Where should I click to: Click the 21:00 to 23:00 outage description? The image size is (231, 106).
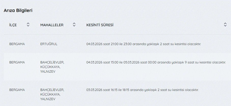pyautogui.click(x=144, y=44)
